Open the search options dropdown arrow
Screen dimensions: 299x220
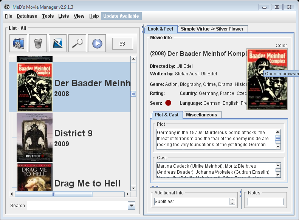pos(131,205)
